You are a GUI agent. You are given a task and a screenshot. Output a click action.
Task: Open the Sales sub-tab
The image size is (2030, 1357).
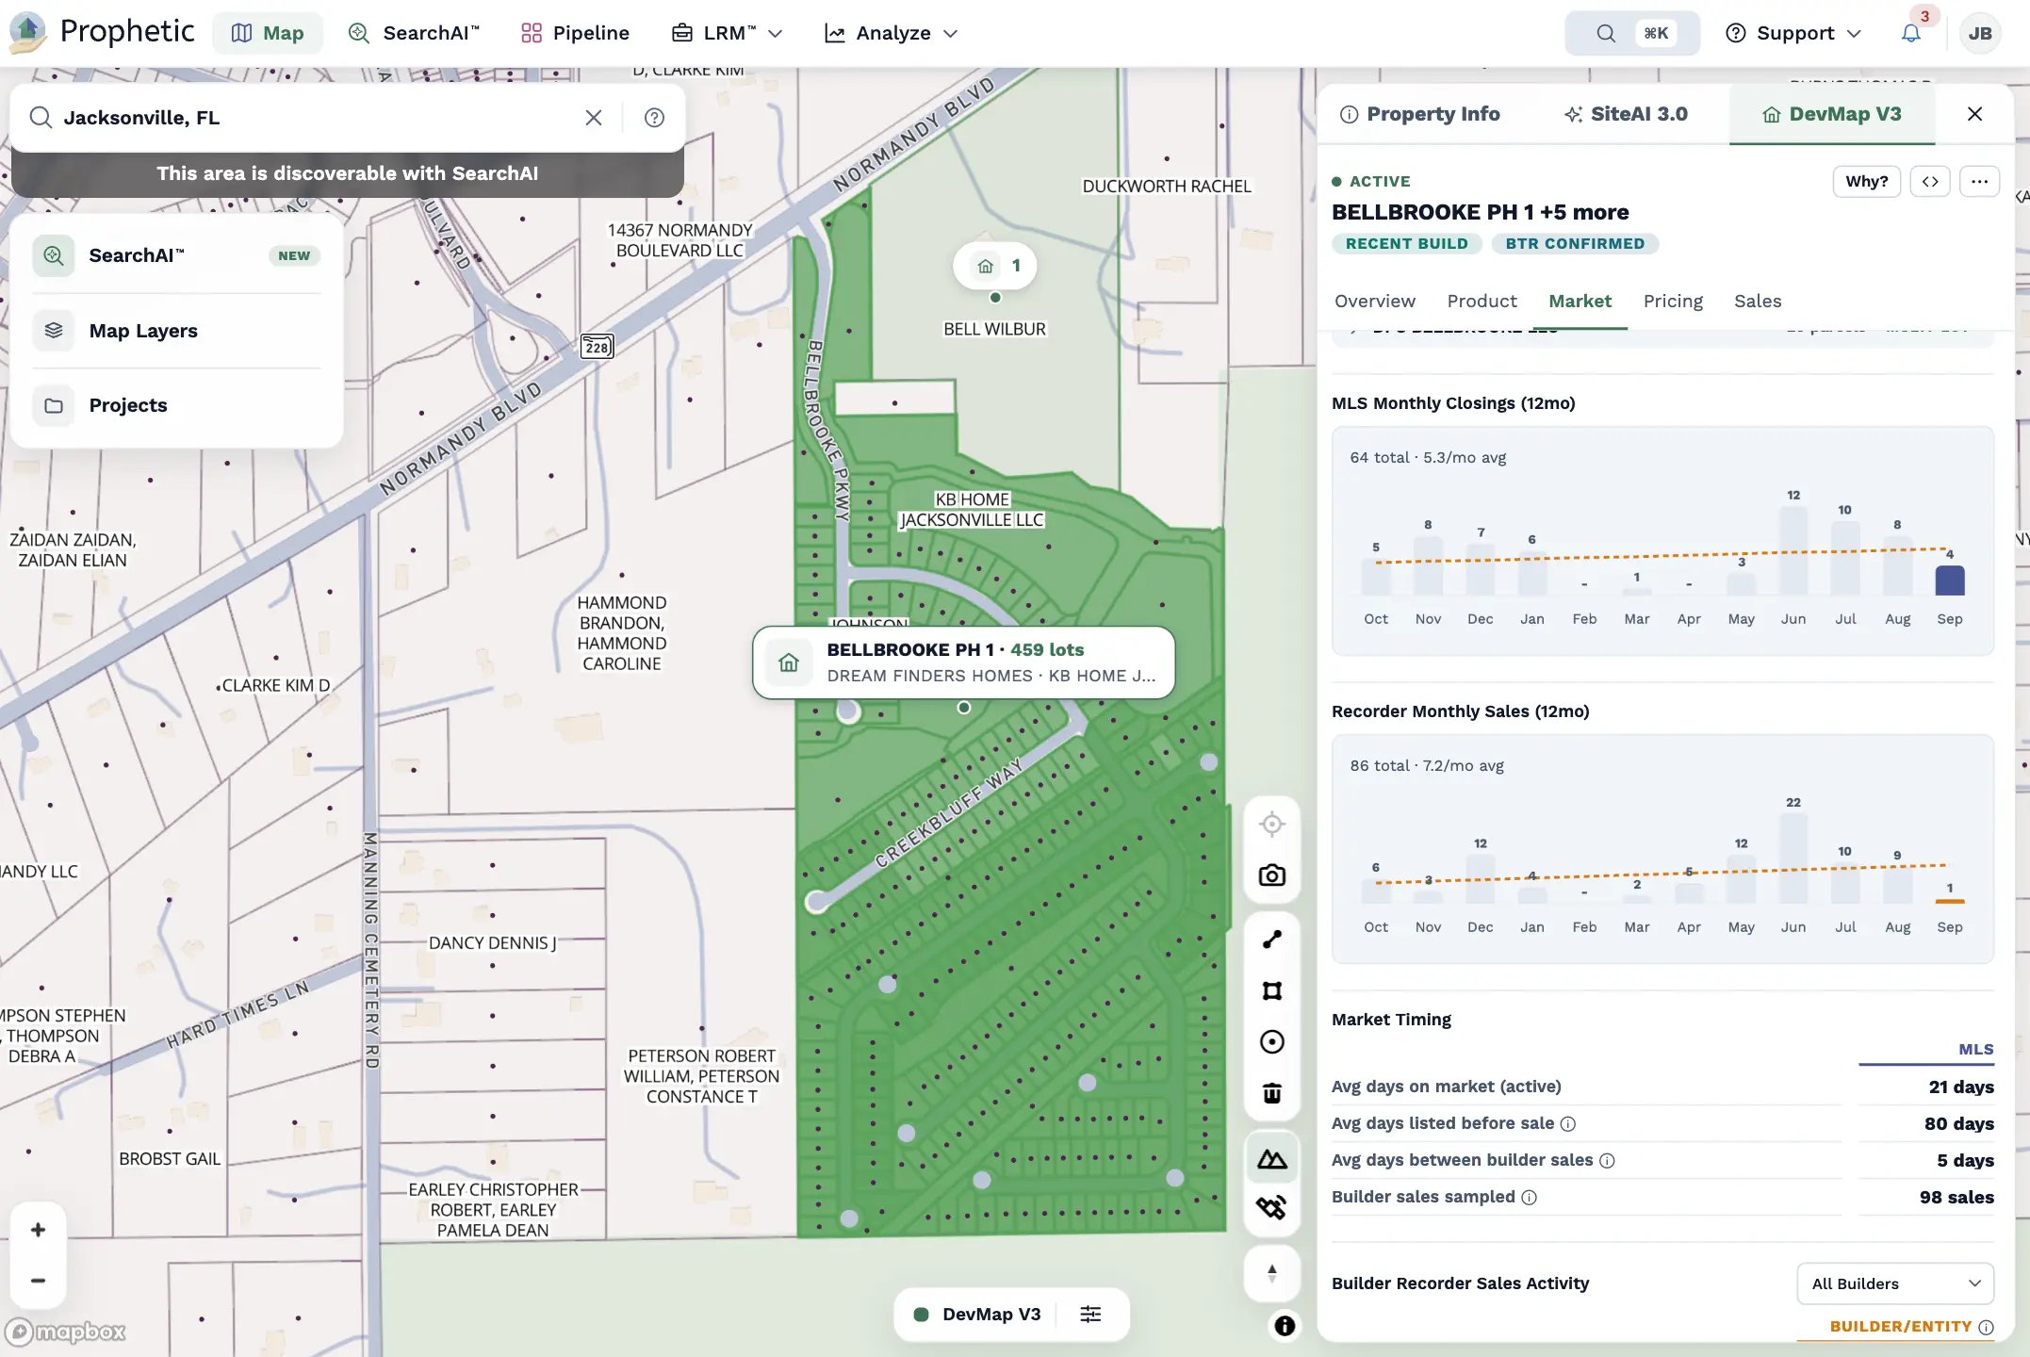click(x=1759, y=302)
